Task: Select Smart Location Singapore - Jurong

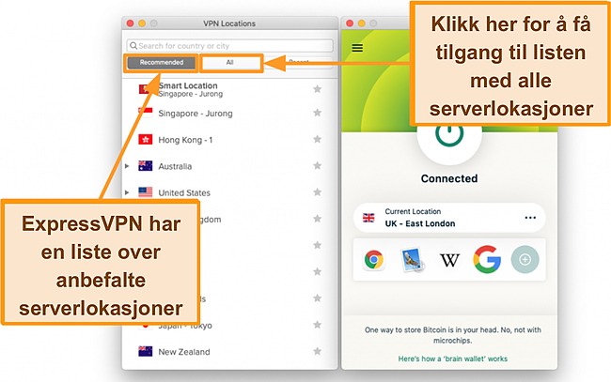Action: pyautogui.click(x=230, y=89)
